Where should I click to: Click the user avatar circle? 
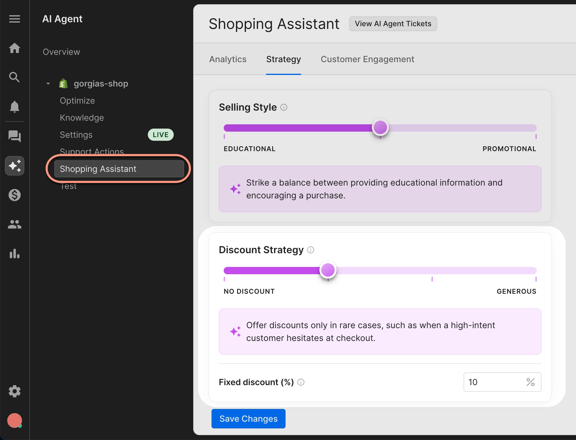tap(15, 420)
